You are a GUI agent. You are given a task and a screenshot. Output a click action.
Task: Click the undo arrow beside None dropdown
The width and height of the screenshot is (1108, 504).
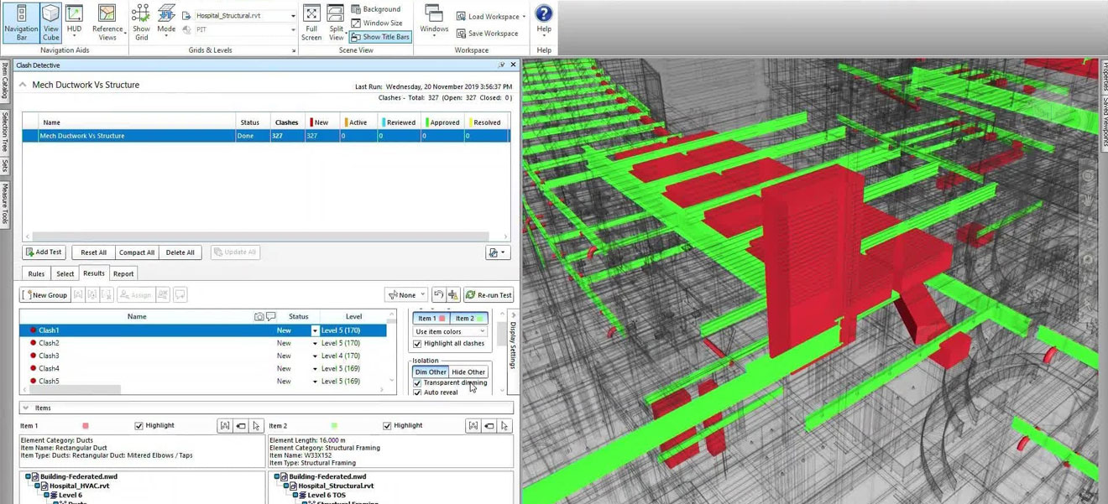click(x=438, y=295)
